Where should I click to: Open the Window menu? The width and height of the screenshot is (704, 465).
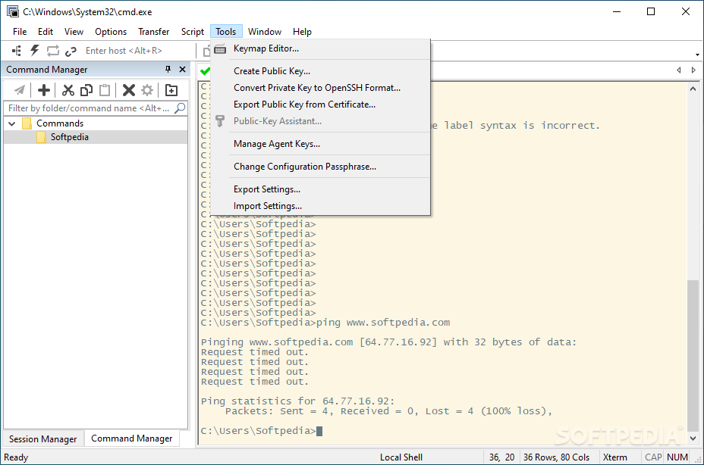tap(265, 32)
